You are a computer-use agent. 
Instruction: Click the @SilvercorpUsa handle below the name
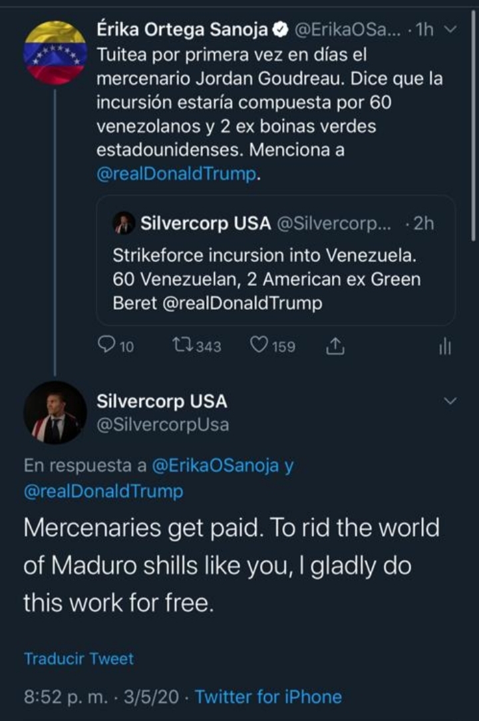point(162,424)
